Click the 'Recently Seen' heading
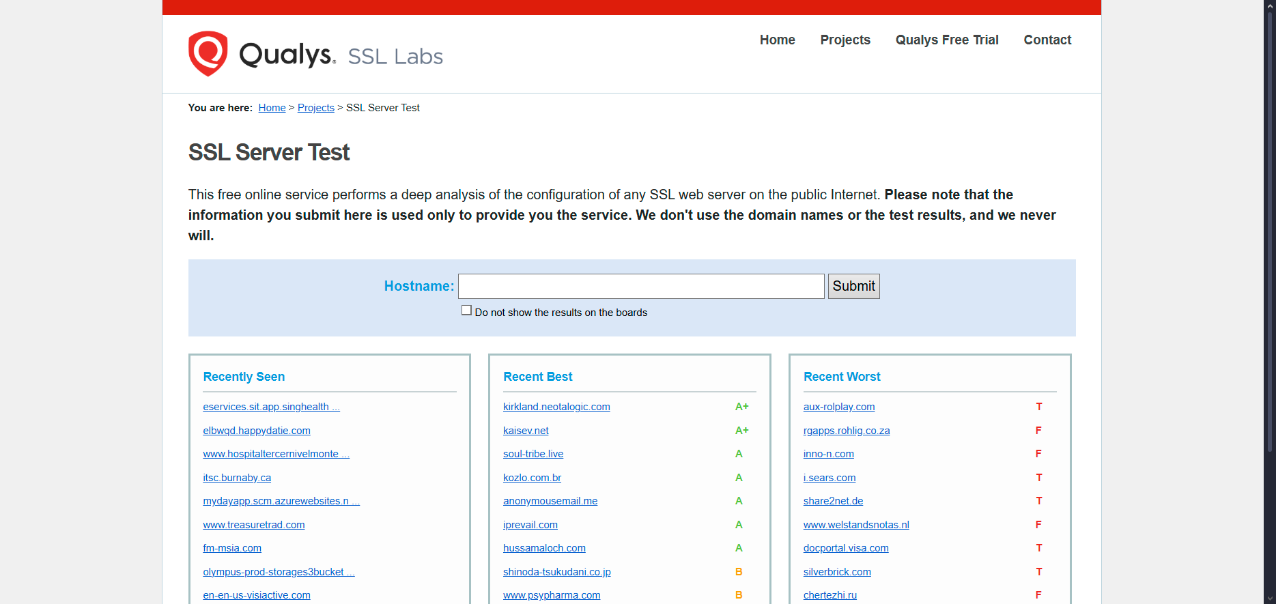The height and width of the screenshot is (604, 1276). pos(244,377)
